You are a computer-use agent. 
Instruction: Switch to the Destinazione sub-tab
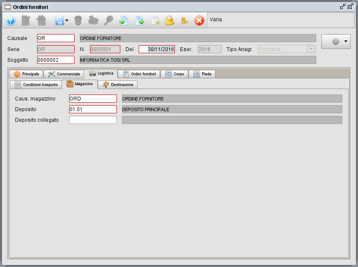118,85
